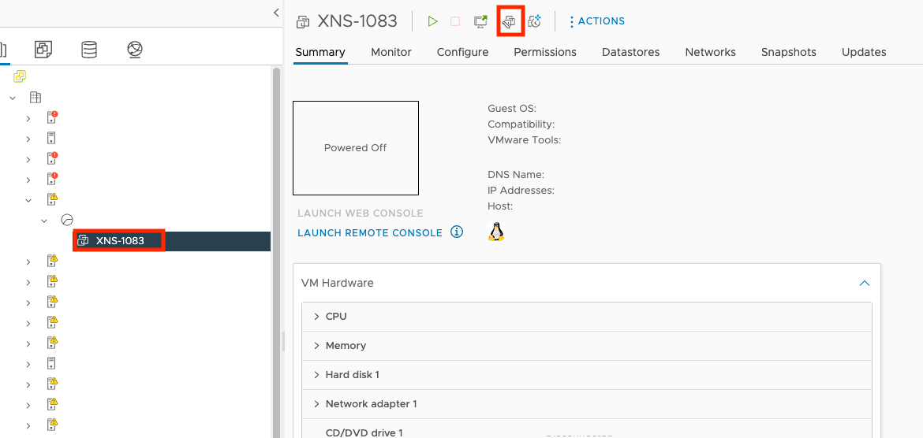Take a snapshot using the toolbar icon
923x438 pixels.
coord(535,21)
